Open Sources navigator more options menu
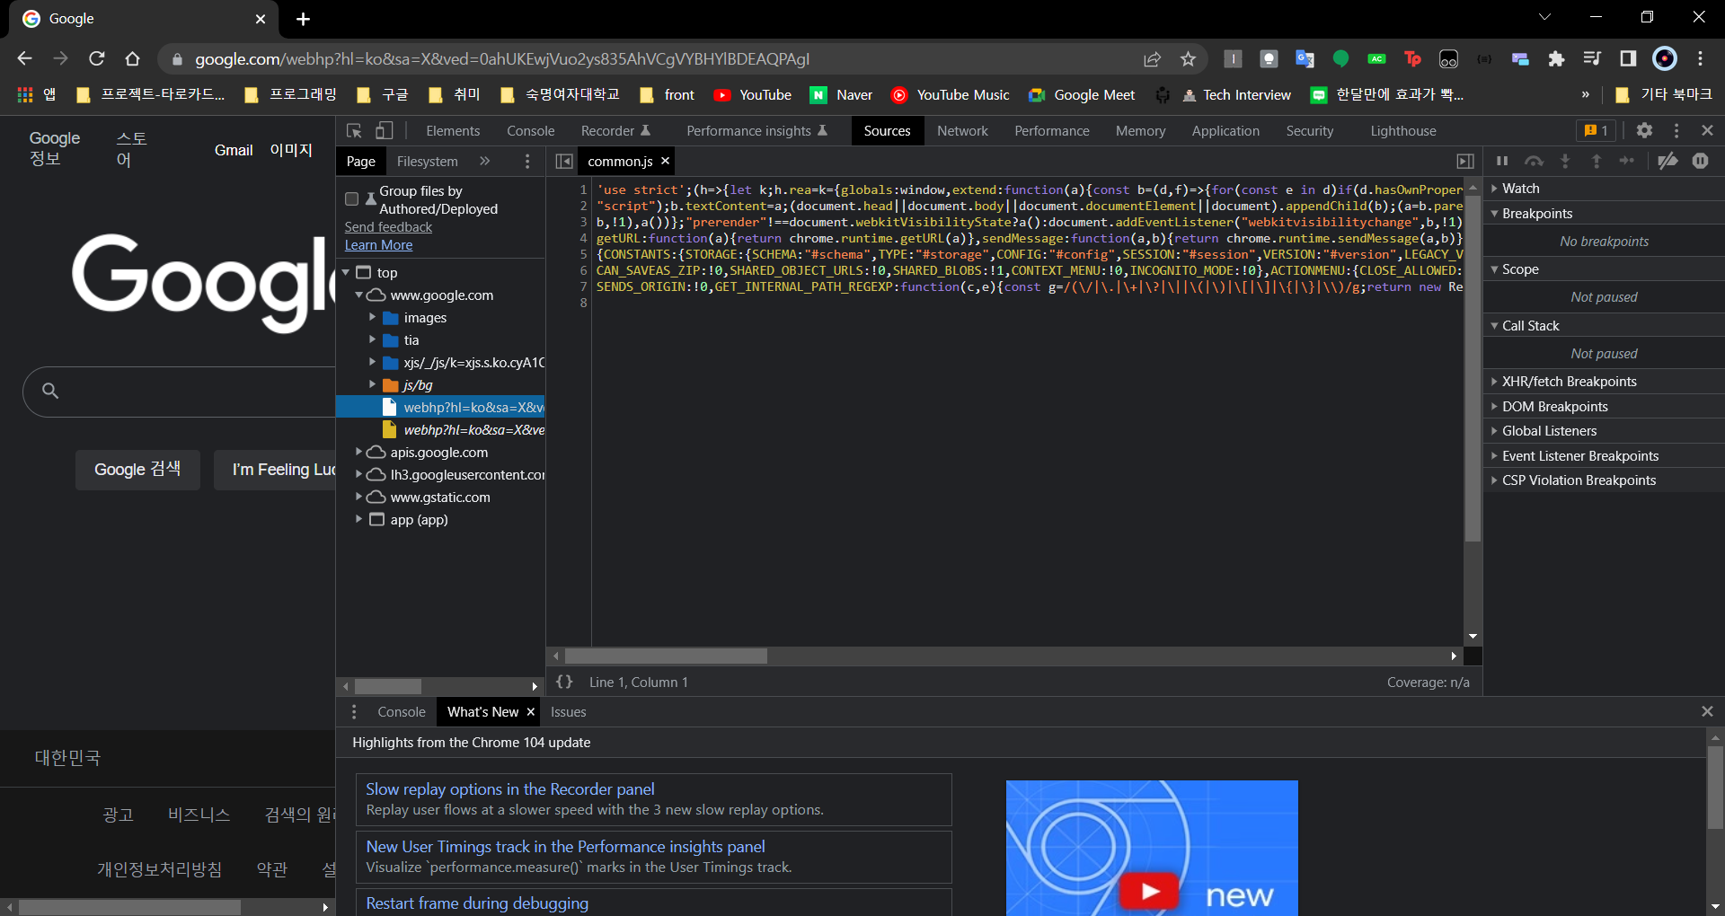1725x916 pixels. tap(527, 162)
